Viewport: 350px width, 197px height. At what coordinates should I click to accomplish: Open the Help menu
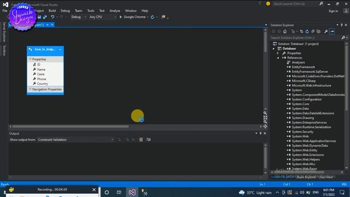144,11
